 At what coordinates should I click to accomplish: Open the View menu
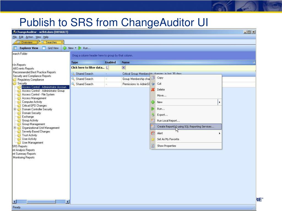click(x=38, y=37)
